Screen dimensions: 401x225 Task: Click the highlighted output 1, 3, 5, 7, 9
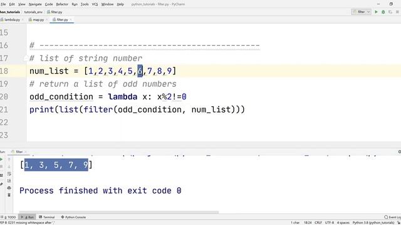click(56, 165)
